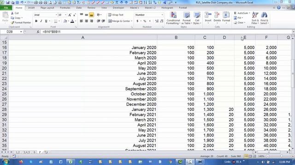Open the font size dropdown
Image resolution: width=295 pixels, height=165 pixels.
pyautogui.click(x=65, y=15)
